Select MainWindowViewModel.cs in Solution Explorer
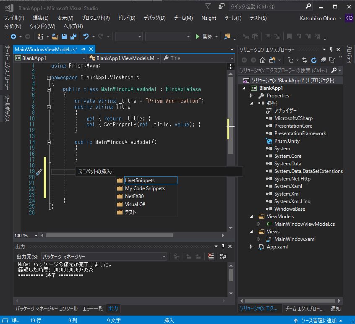 (x=304, y=224)
